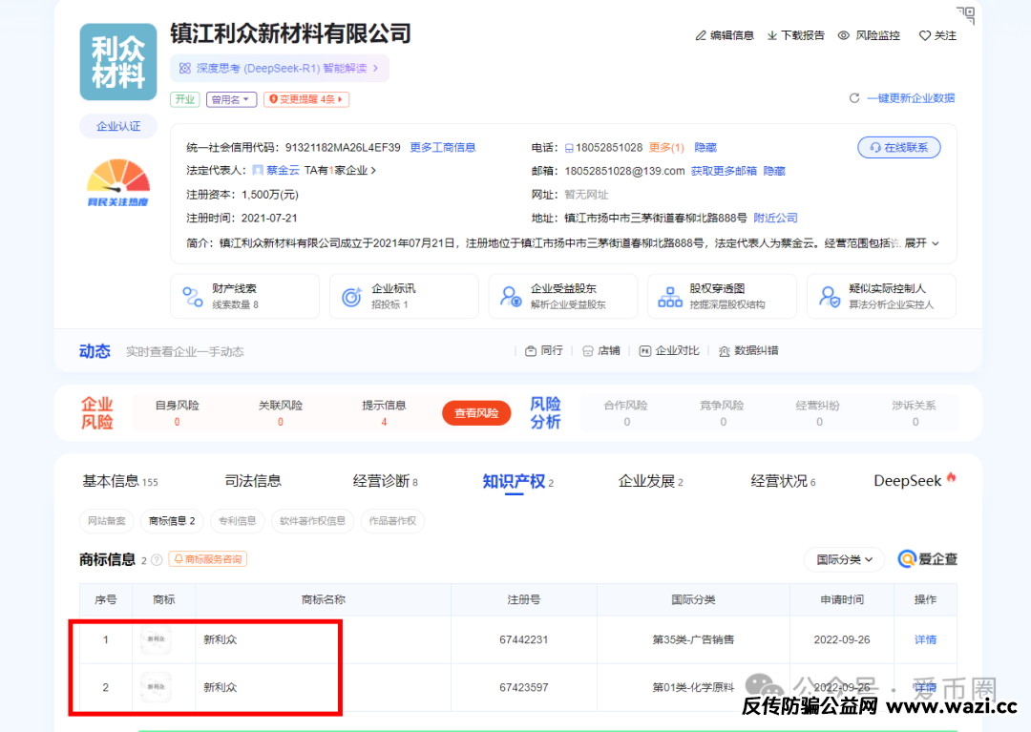Click the 企业认证 button

[x=118, y=126]
